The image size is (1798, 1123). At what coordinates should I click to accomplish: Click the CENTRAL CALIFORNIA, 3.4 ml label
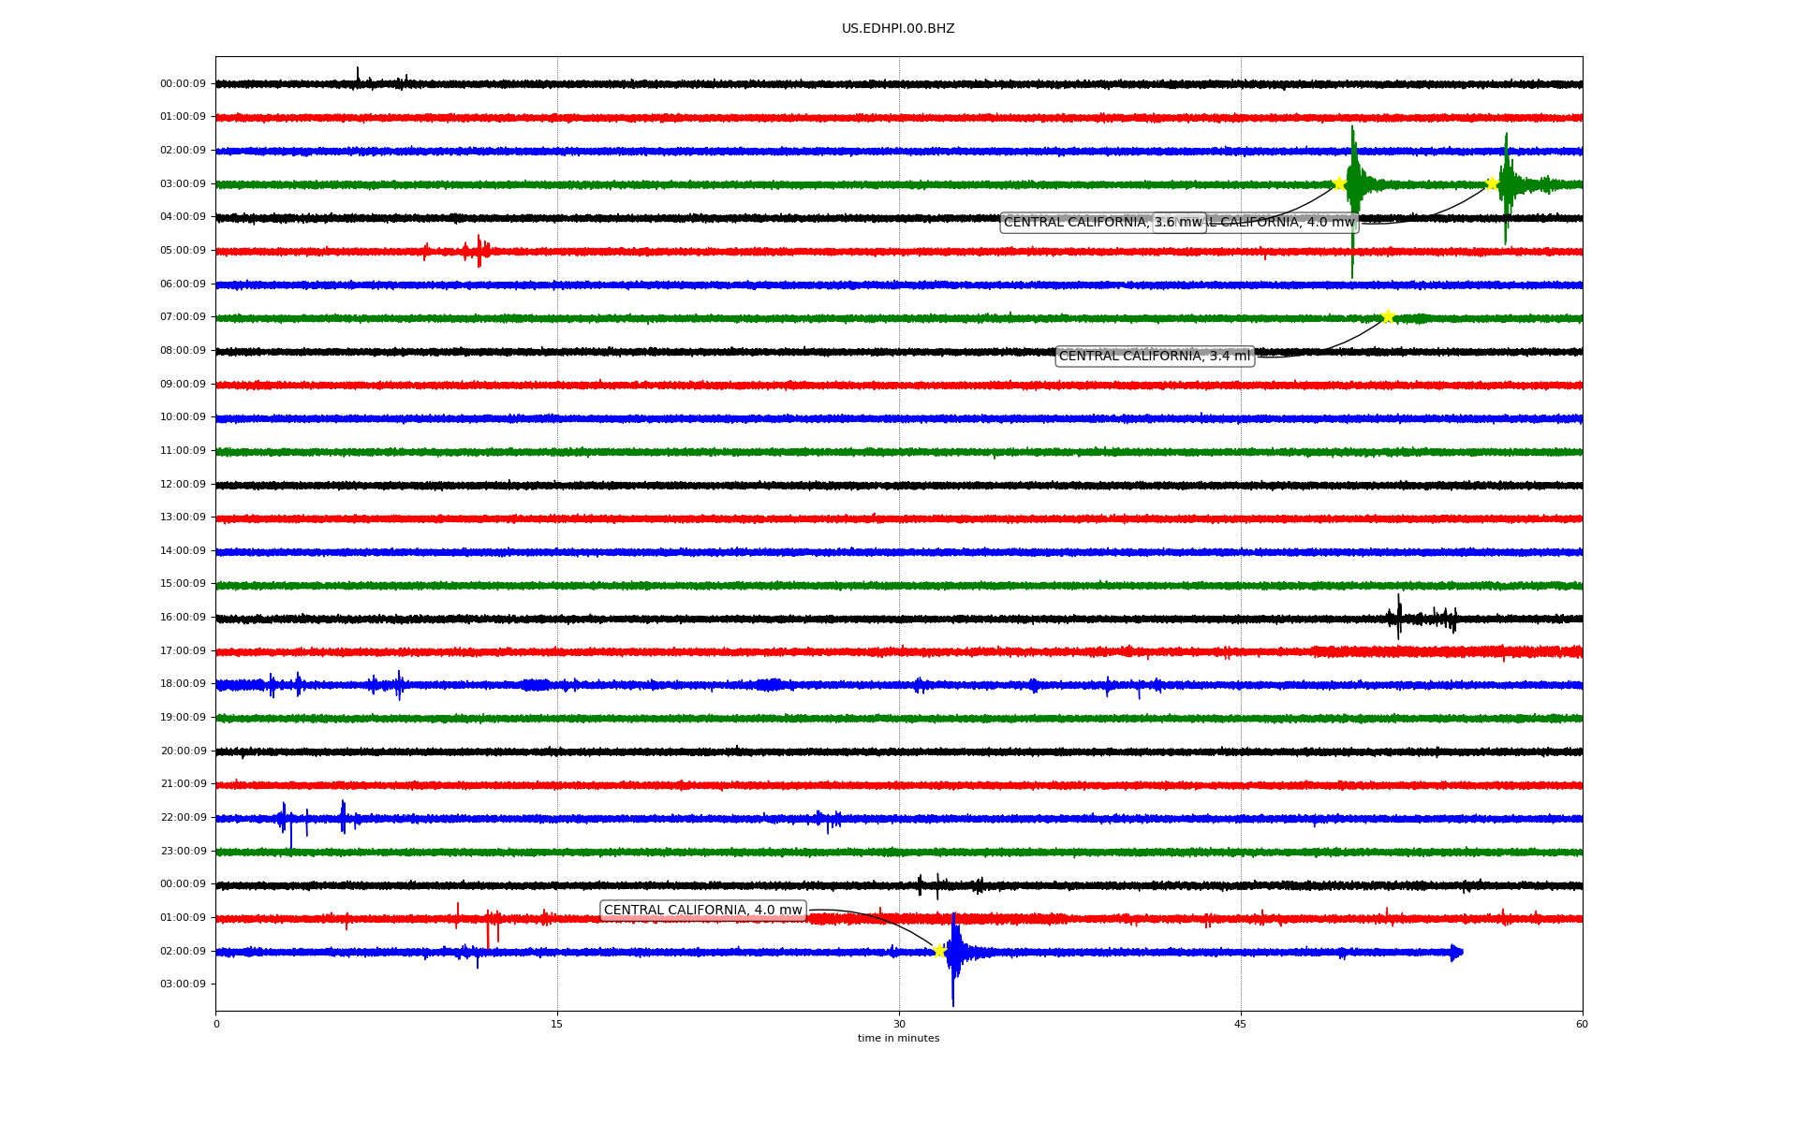click(1154, 357)
